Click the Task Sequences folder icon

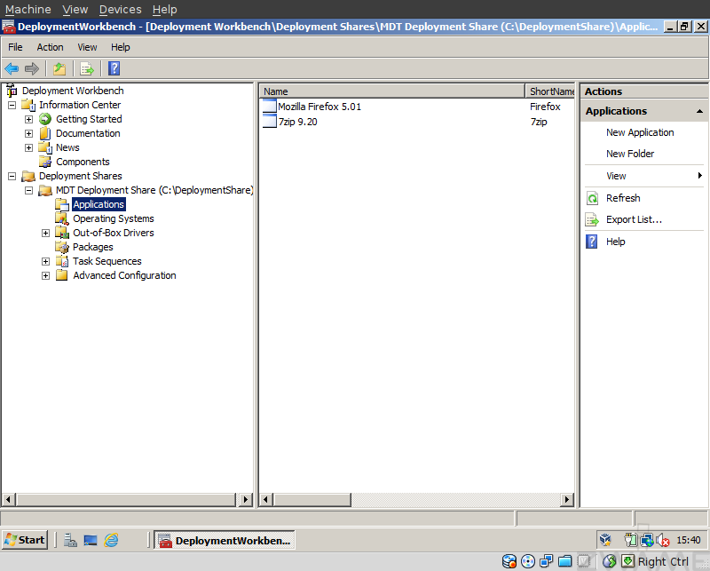pyautogui.click(x=62, y=261)
